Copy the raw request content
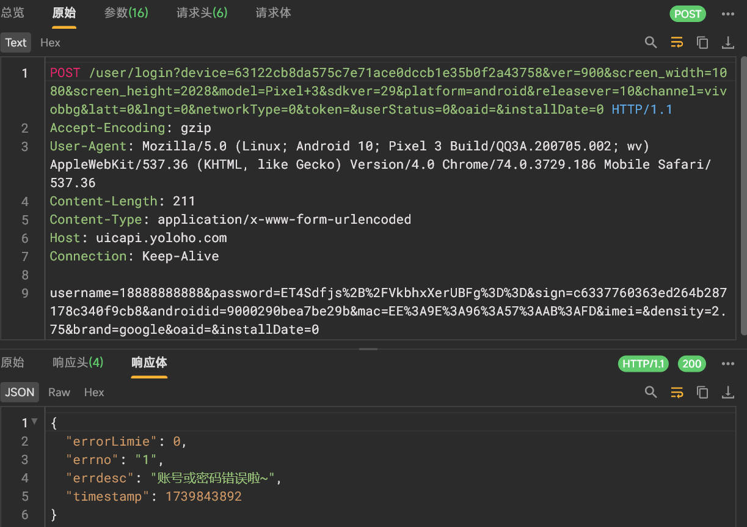Screen dimensions: 747x527 702,42
